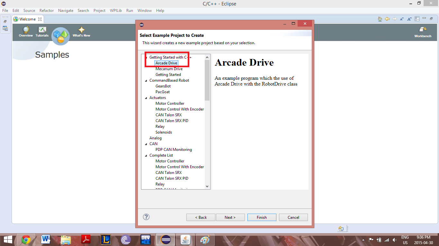439x246 pixels.
Task: Click the Windows Start button
Action: 8,240
